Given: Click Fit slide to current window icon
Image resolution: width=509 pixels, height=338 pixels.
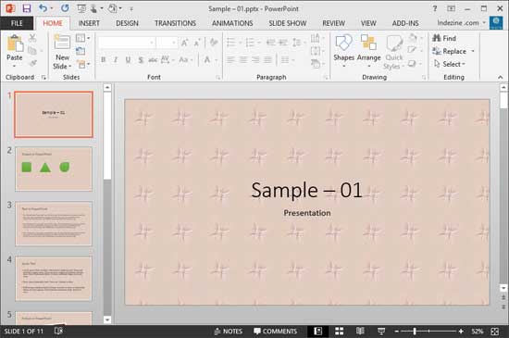Looking at the screenshot, I should [x=495, y=332].
